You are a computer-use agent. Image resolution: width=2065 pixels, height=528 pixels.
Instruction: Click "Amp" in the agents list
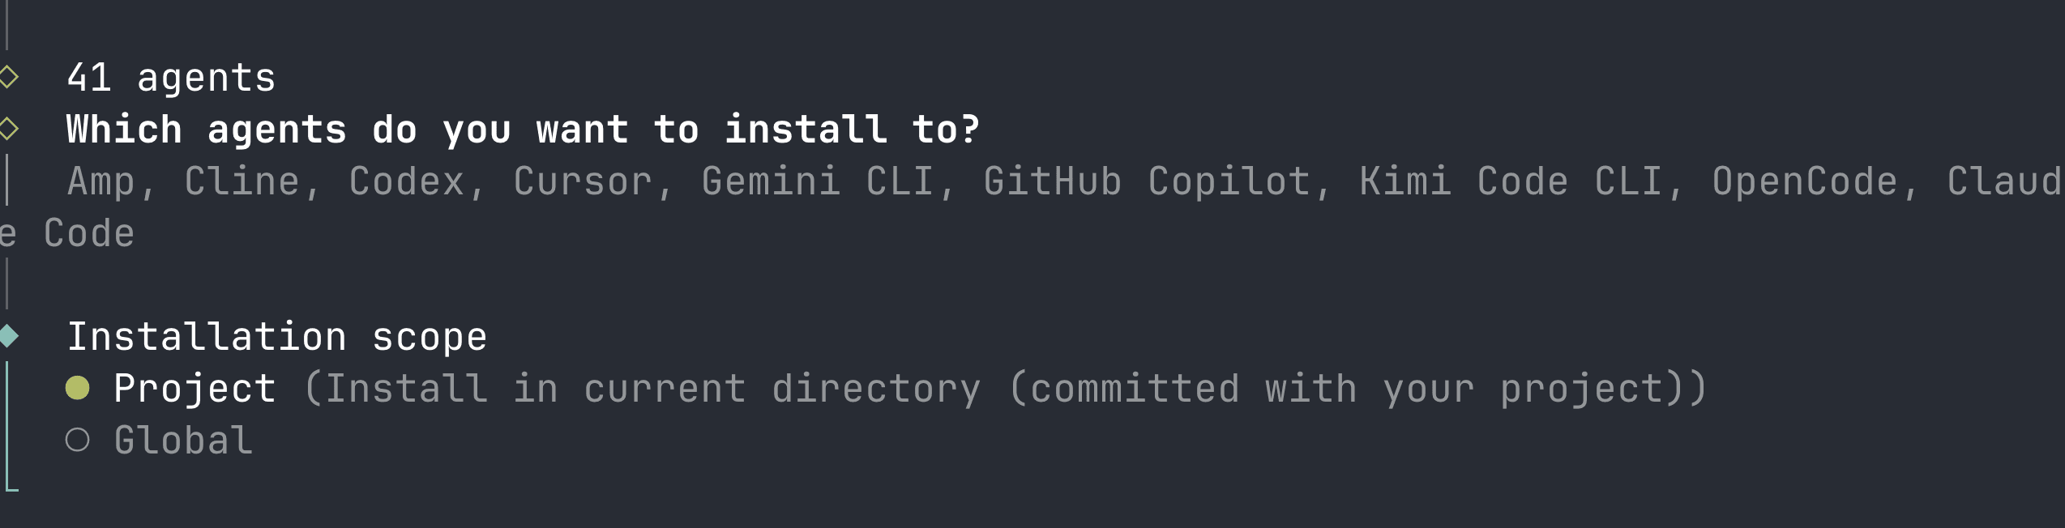point(100,181)
